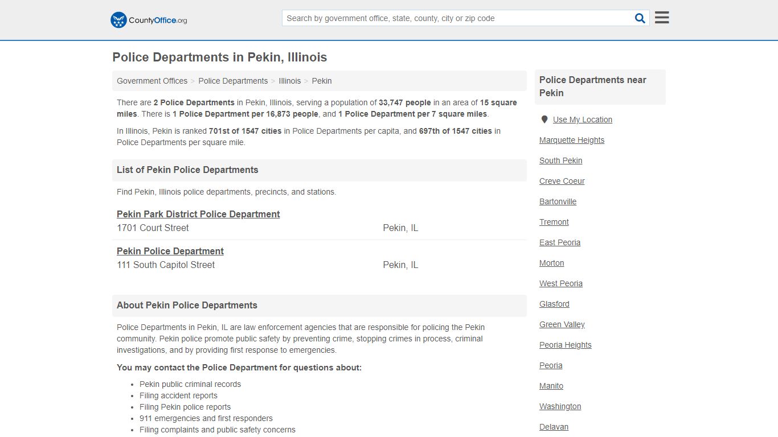Open Peoria Heights link

pyautogui.click(x=566, y=345)
